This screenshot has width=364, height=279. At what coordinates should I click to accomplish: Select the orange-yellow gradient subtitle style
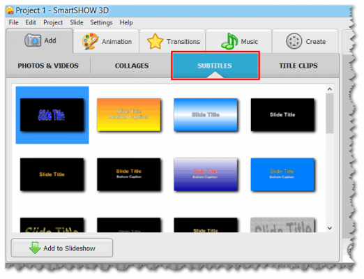tap(129, 114)
